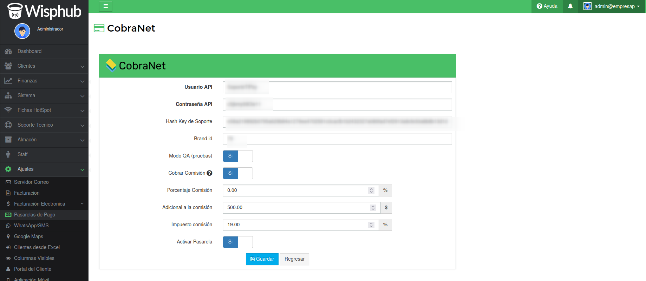Open Pasarelas de Pago menu item
646x281 pixels.
click(34, 215)
